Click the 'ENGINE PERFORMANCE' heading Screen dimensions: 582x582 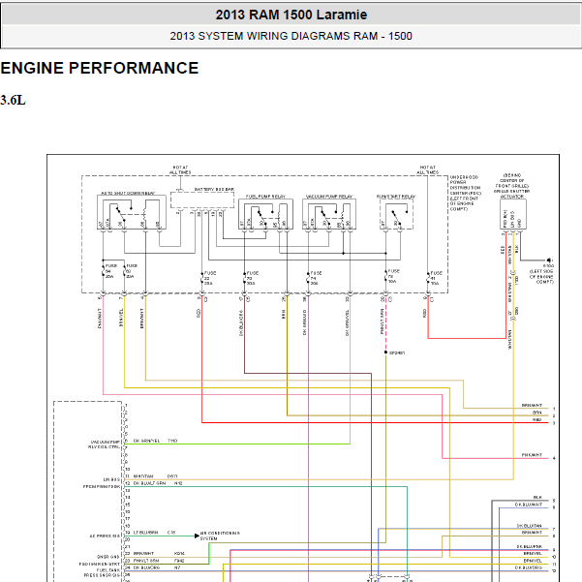click(x=100, y=68)
